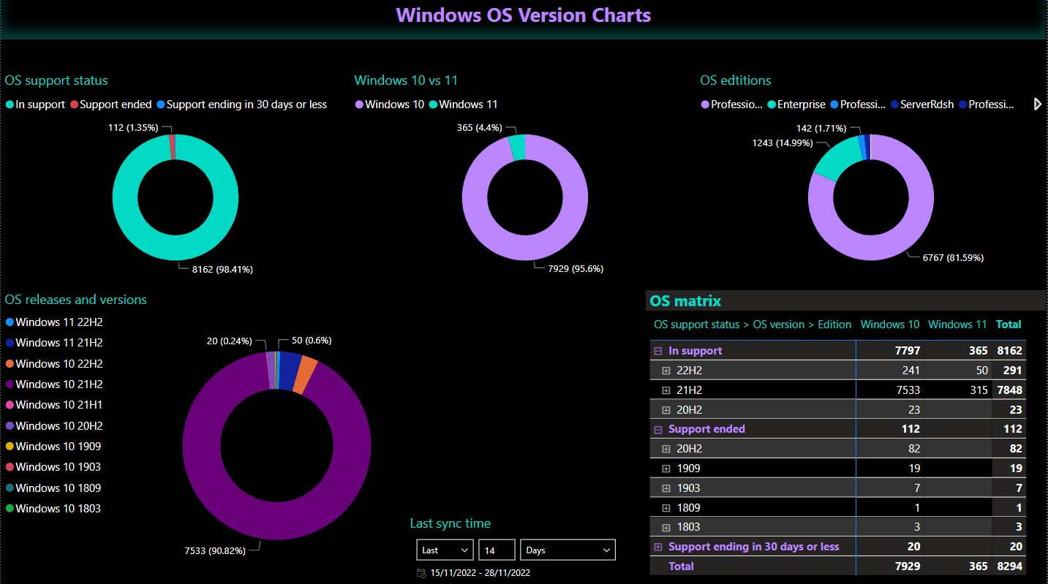The width and height of the screenshot is (1048, 584).
Task: Click the calendar icon beside date range
Action: click(421, 573)
